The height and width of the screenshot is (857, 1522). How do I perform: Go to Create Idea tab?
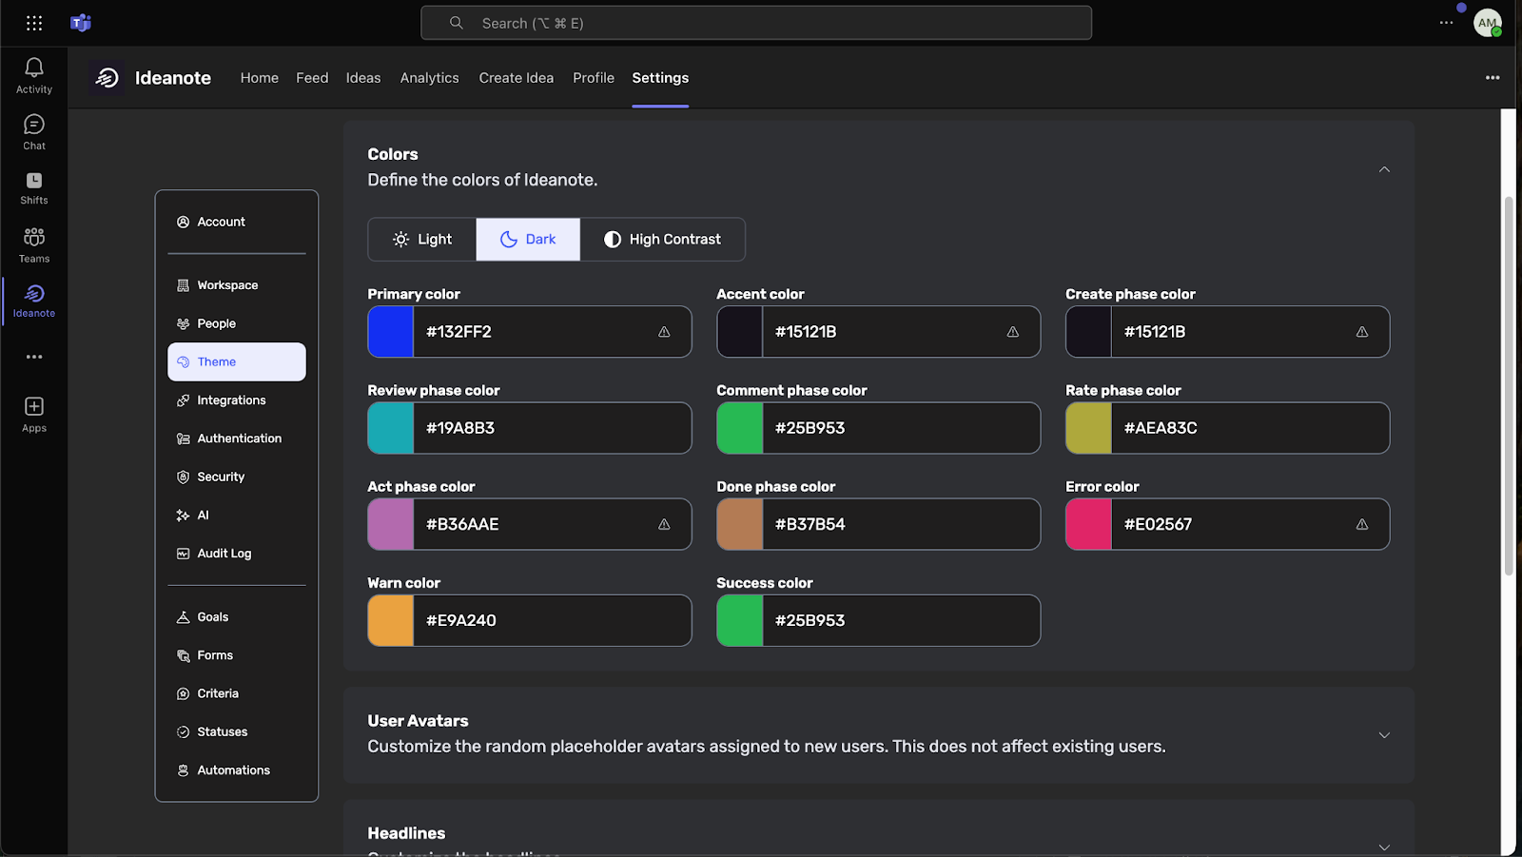point(517,78)
